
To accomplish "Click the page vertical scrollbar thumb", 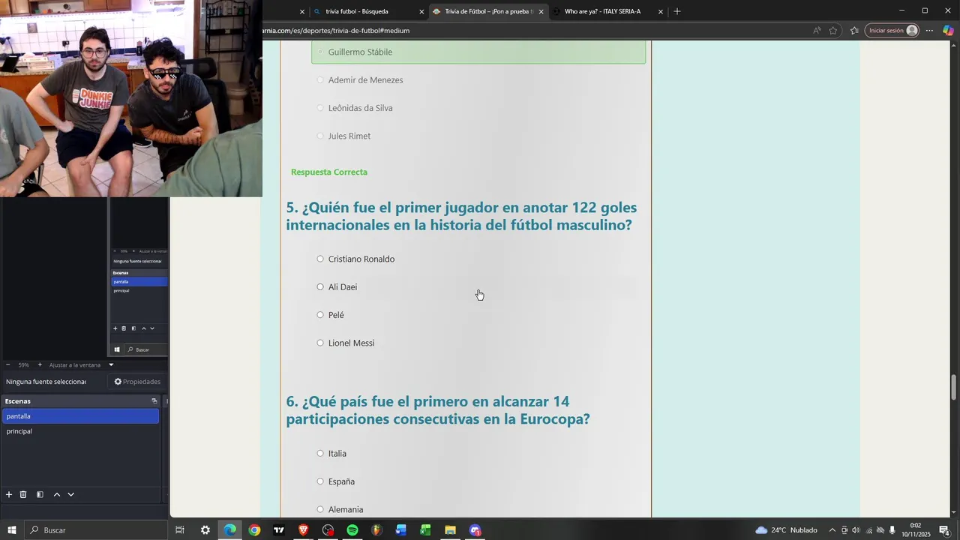I will click(954, 387).
